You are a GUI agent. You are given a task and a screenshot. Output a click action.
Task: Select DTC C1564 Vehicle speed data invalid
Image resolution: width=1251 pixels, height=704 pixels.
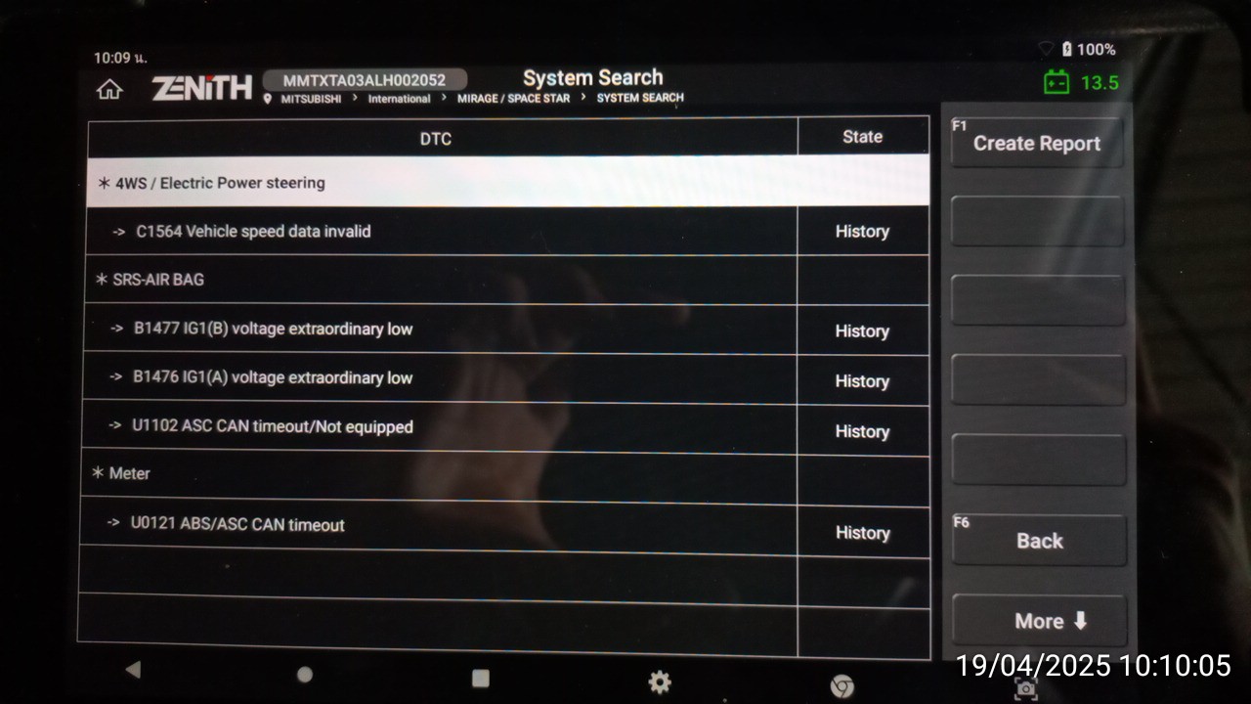[442, 232]
